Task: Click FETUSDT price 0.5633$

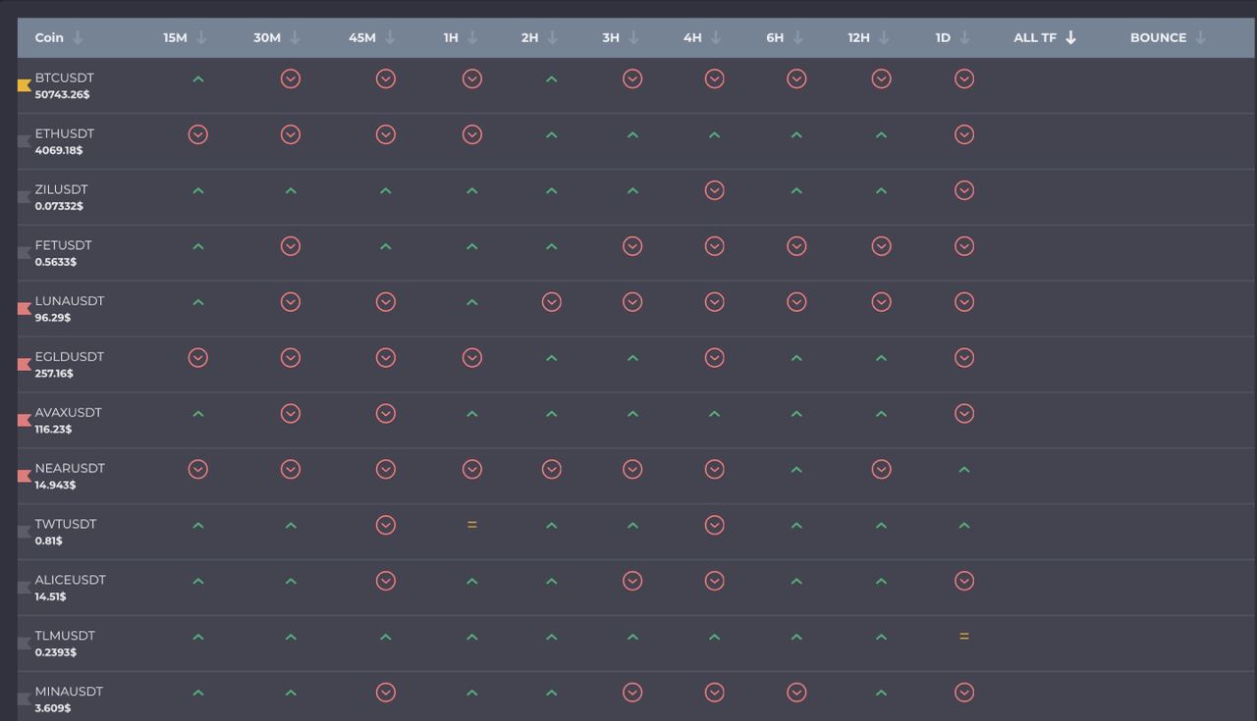Action: [56, 262]
